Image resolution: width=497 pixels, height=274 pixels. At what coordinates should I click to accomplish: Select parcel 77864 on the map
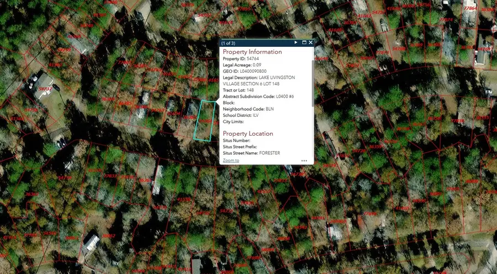[x=470, y=8]
